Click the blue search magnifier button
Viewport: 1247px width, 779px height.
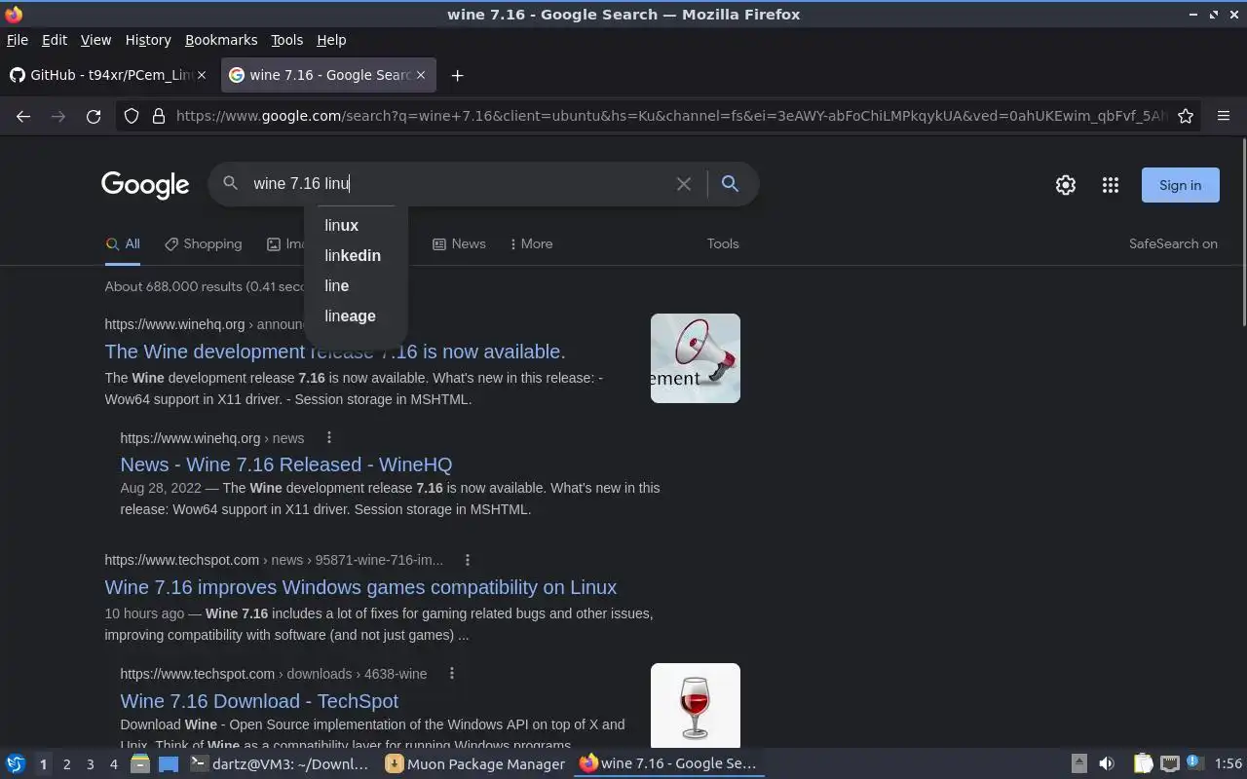(x=730, y=183)
